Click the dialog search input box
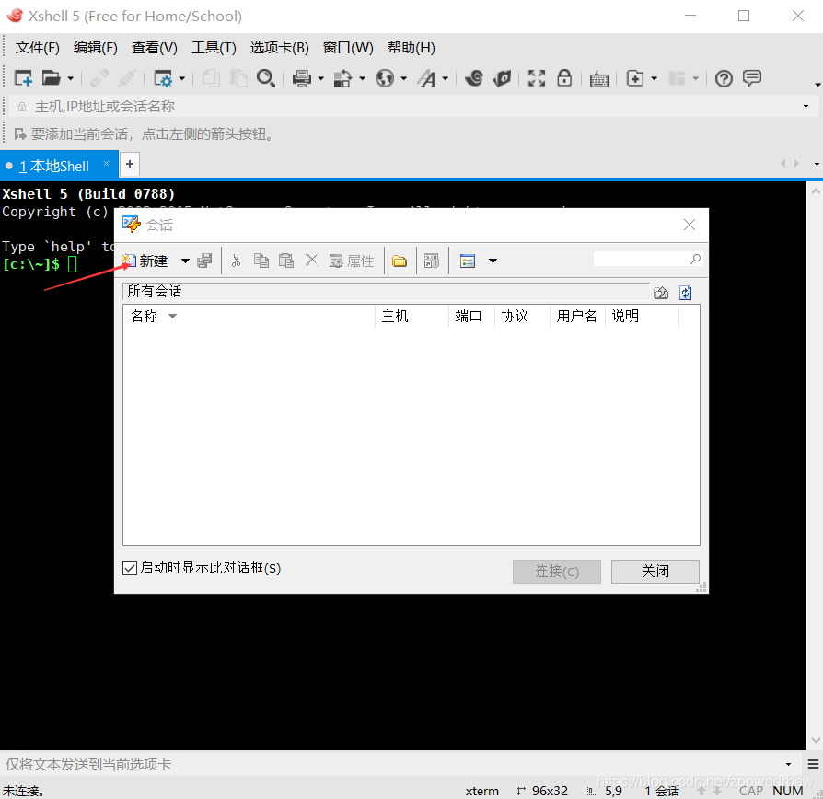 tap(642, 259)
